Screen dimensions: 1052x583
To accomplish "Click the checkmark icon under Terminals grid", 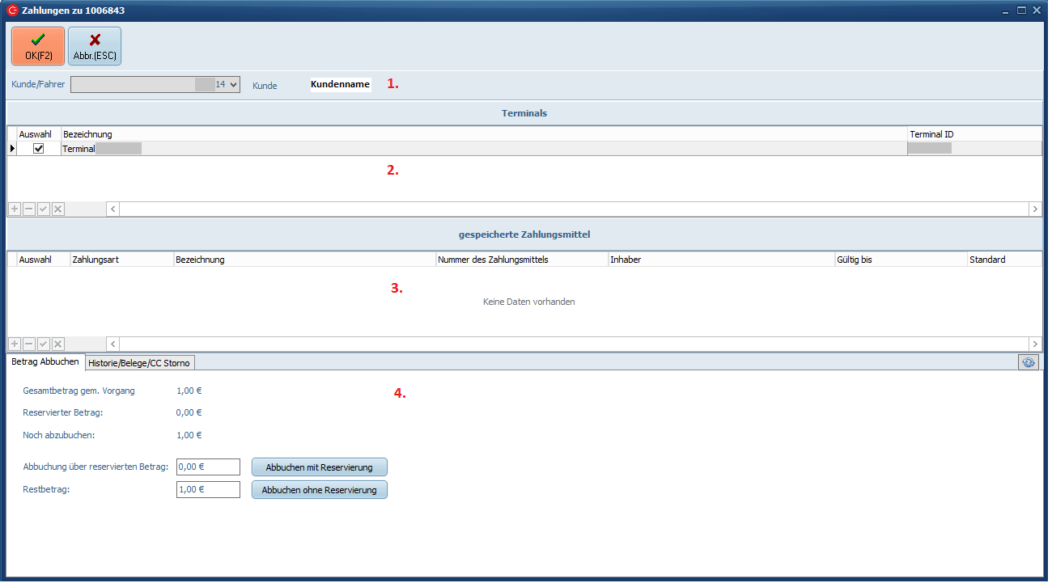I will 43,209.
